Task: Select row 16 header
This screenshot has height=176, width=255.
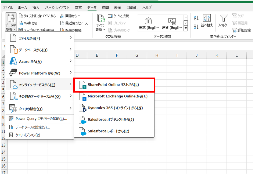Action: (3, 166)
